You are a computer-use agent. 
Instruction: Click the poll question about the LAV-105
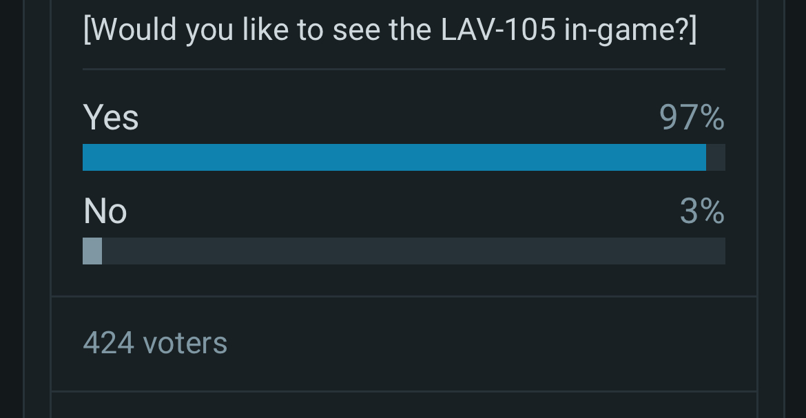point(389,32)
